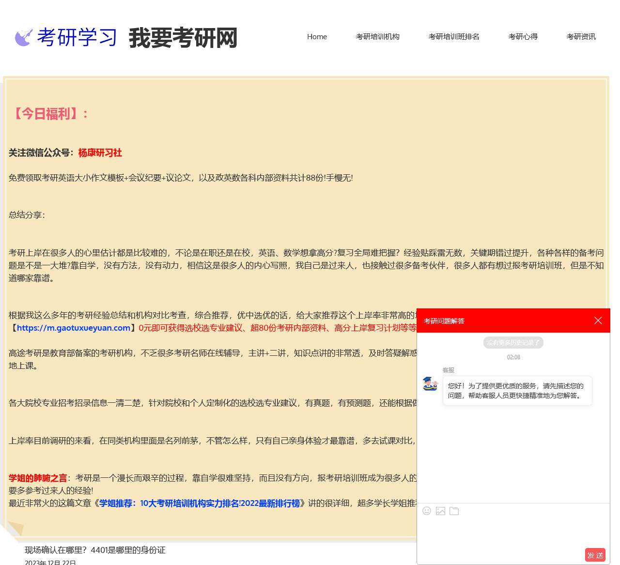The width and height of the screenshot is (620, 565).
Task: Click the 02:08 timestamp in chat
Action: 513,357
